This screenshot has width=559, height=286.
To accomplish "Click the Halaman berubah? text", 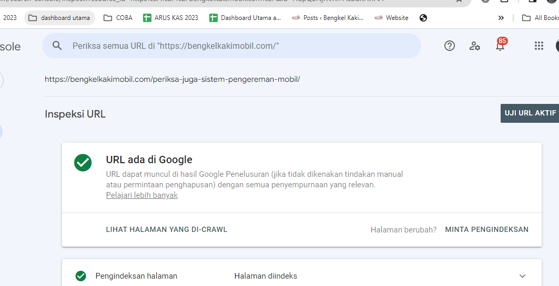I will (x=403, y=230).
